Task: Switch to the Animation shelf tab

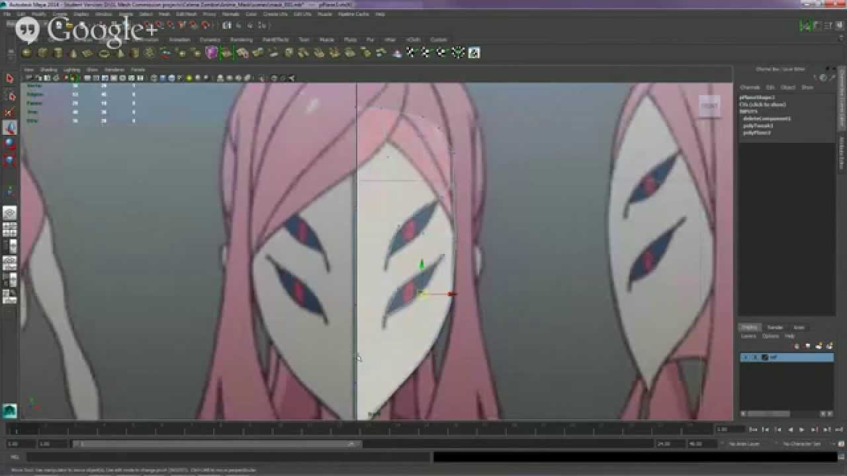Action: pyautogui.click(x=179, y=40)
